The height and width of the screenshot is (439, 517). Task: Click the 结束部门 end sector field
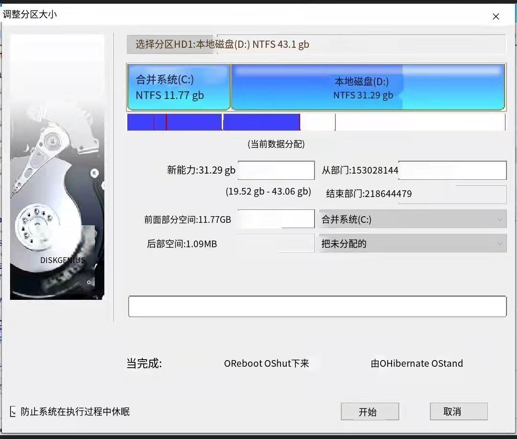[452, 194]
